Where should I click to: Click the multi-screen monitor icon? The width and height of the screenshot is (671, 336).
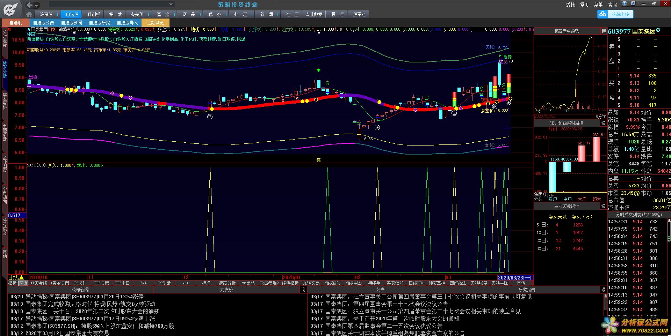[625, 3]
